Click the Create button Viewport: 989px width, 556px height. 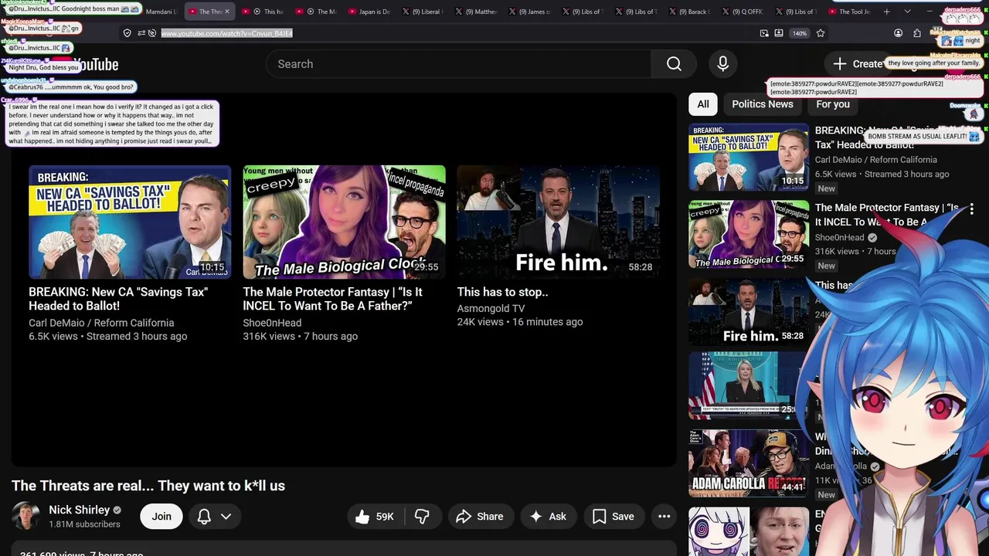pos(858,64)
